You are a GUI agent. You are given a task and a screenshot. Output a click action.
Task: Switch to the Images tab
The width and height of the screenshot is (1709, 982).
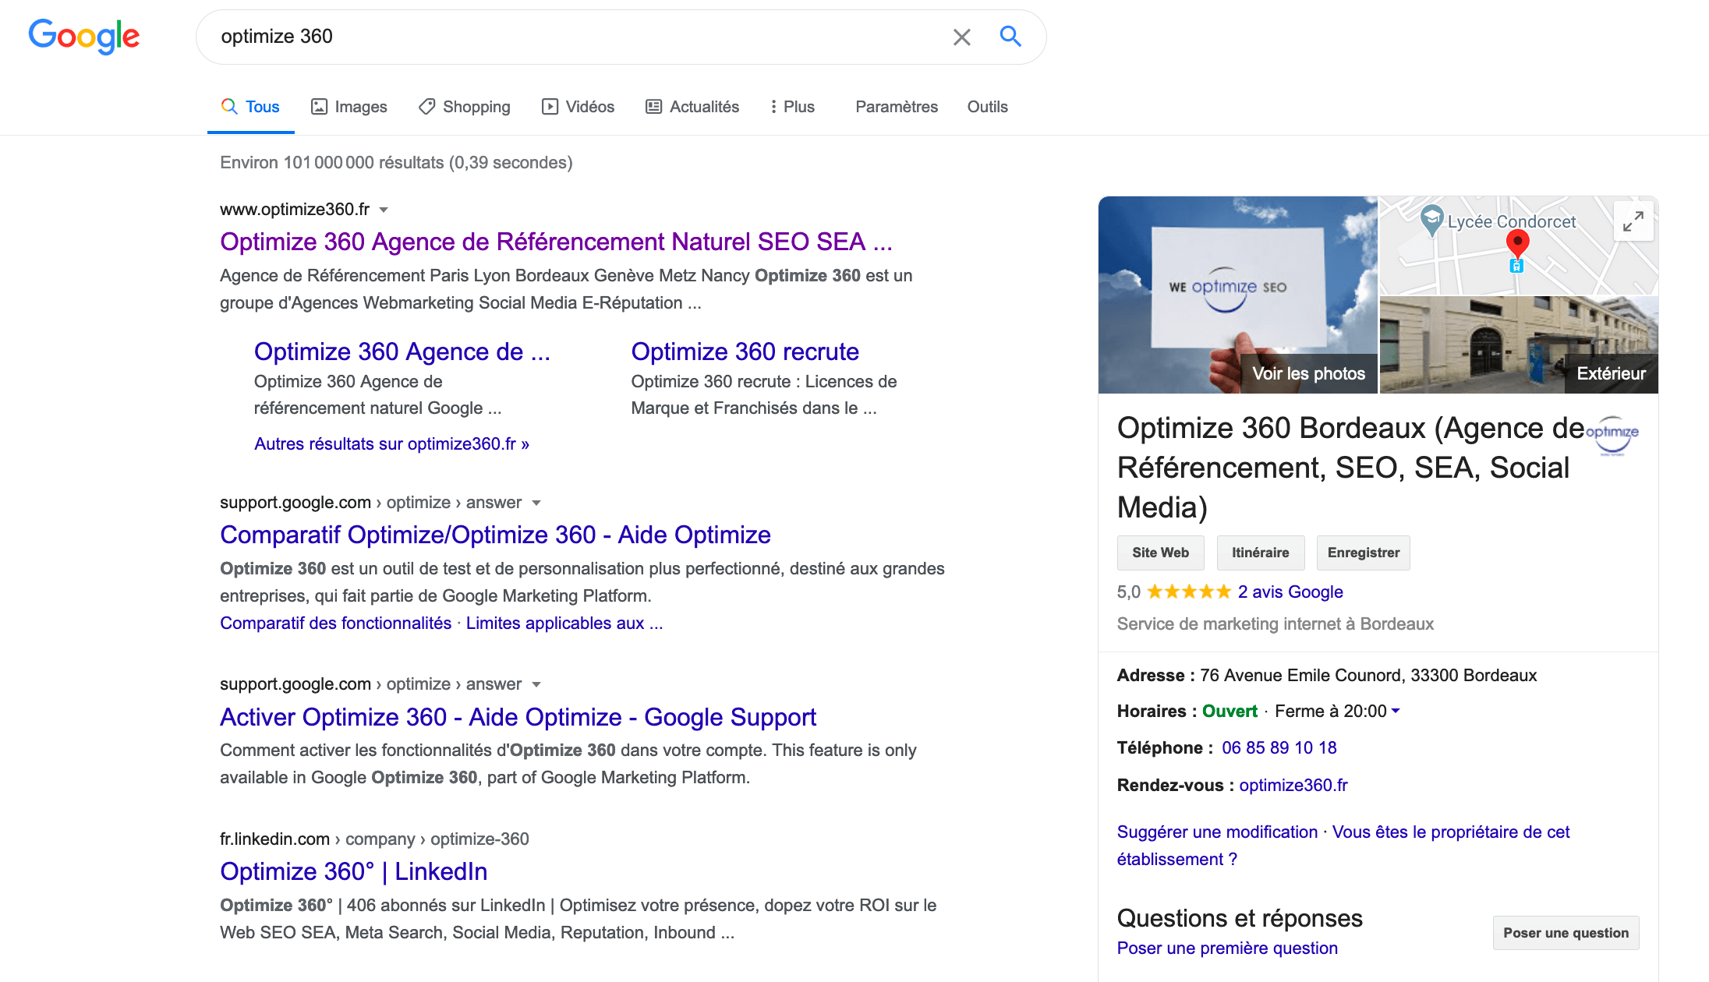349,107
